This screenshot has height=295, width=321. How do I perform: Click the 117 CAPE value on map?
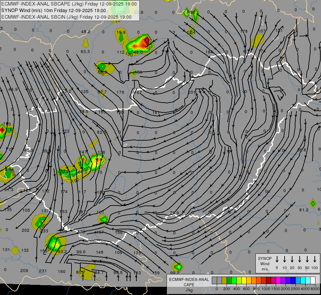click(82, 192)
